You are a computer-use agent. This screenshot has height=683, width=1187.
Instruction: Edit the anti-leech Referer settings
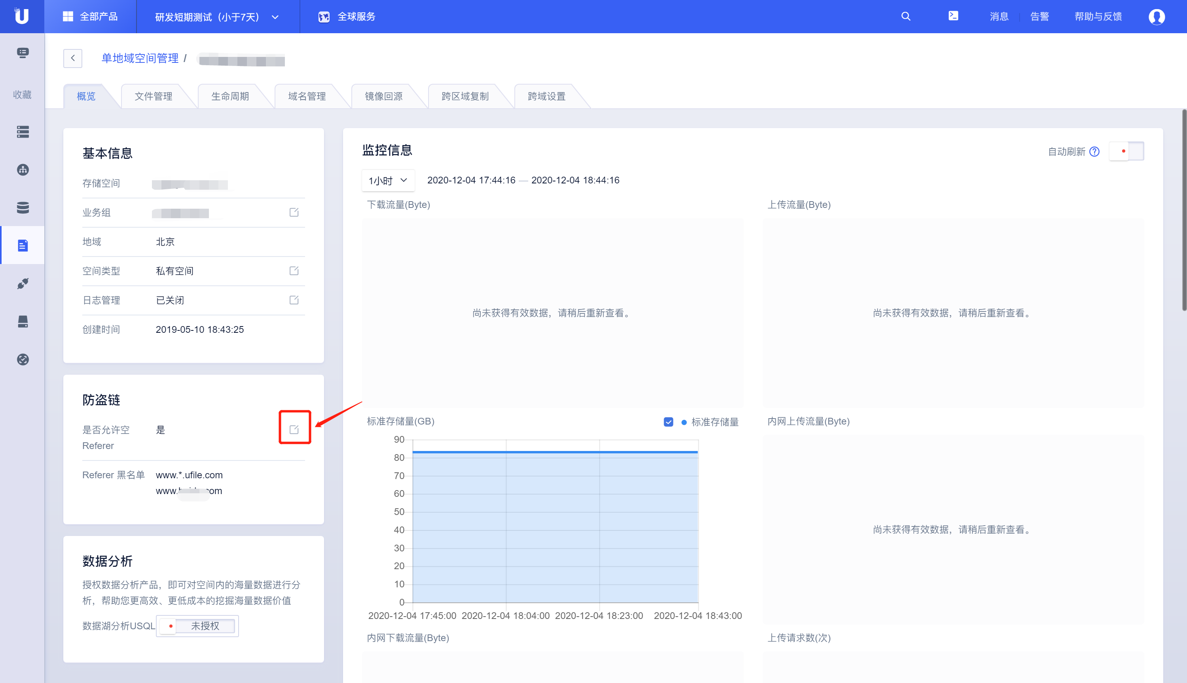294,429
